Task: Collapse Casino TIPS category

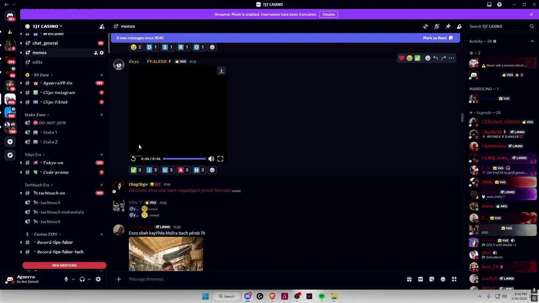Action: [x=43, y=234]
